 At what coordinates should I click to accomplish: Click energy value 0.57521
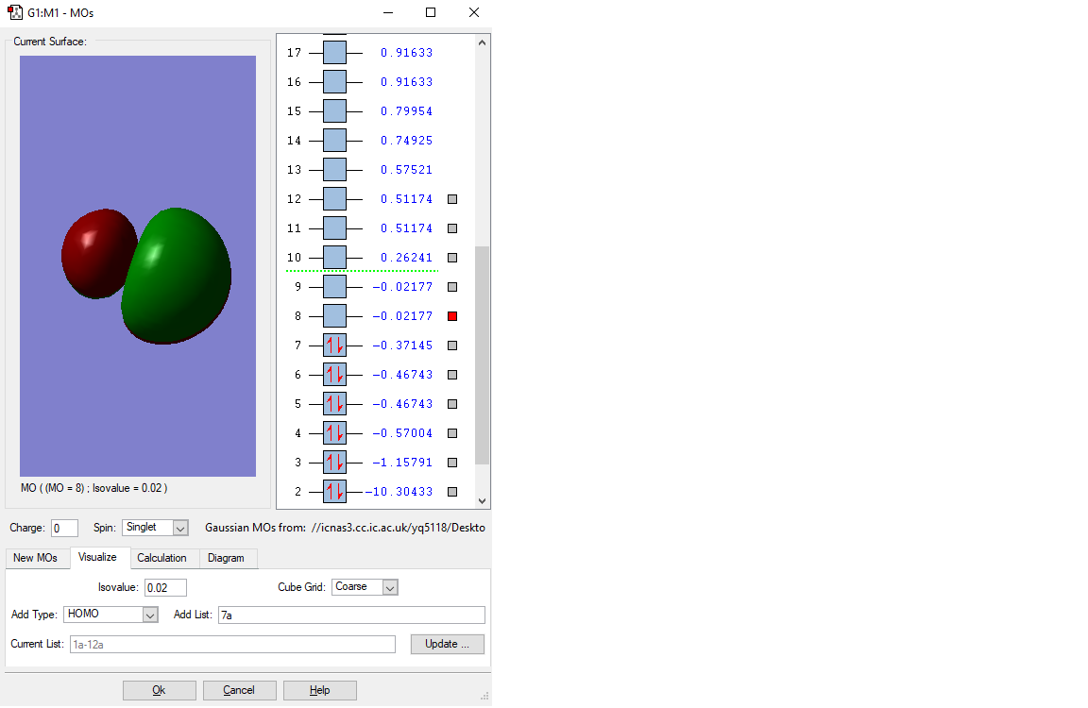407,169
